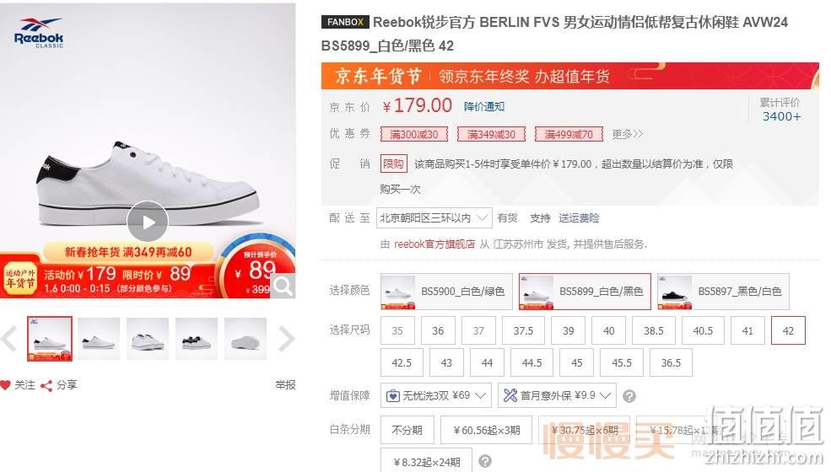Click help question mark beside 24期 installment
831x472 pixels.
tap(485, 461)
